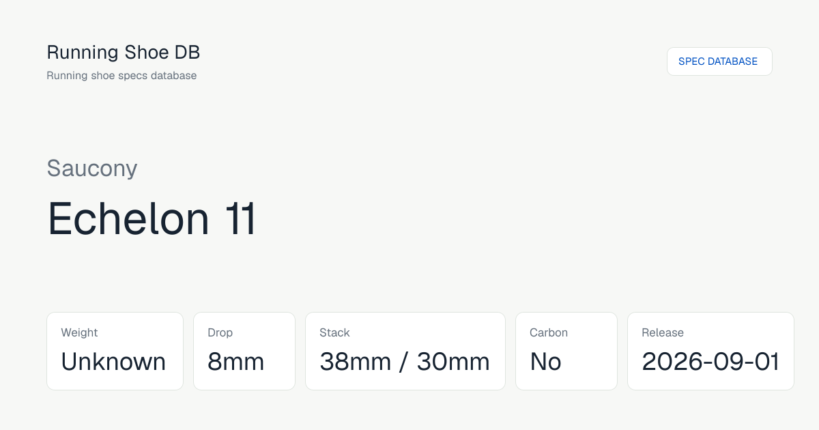Click the Carbon label text

pos(549,333)
